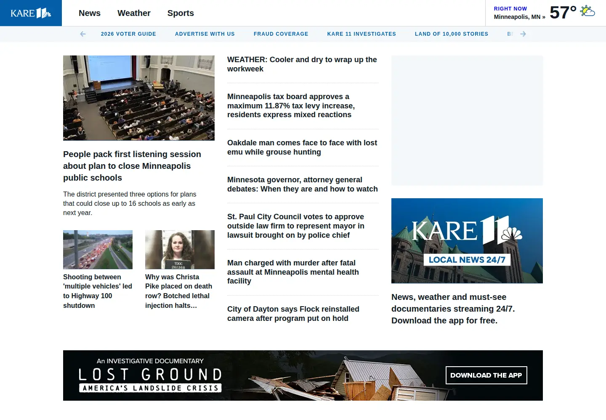This screenshot has height=420, width=606.
Task: Open the News menu
Action: point(90,13)
